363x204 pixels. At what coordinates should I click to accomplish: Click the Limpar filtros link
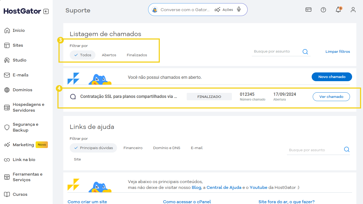(337, 51)
